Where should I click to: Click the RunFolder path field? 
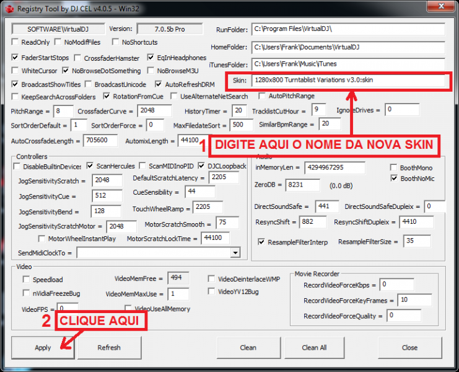click(348, 29)
